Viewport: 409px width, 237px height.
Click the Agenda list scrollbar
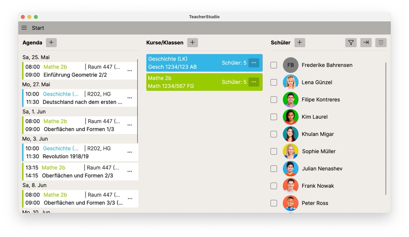(x=138, y=101)
